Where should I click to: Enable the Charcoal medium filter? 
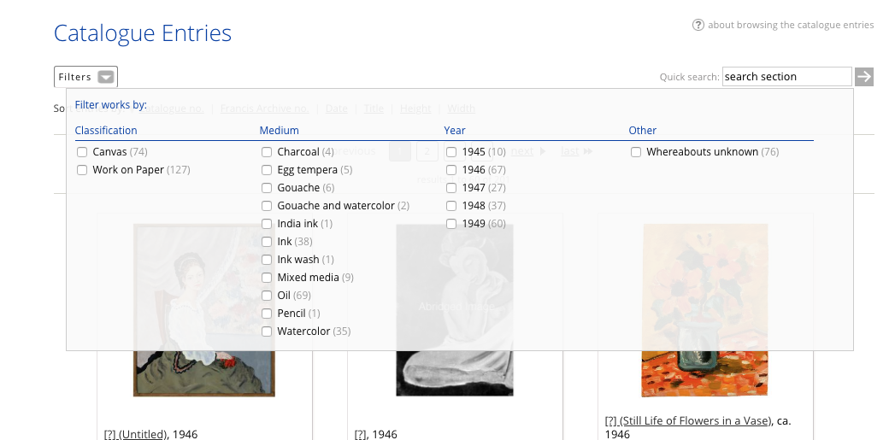coord(267,152)
